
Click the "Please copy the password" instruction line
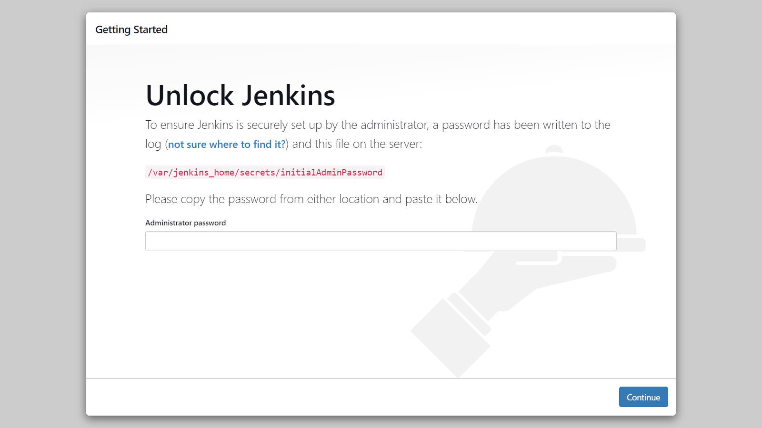(311, 199)
